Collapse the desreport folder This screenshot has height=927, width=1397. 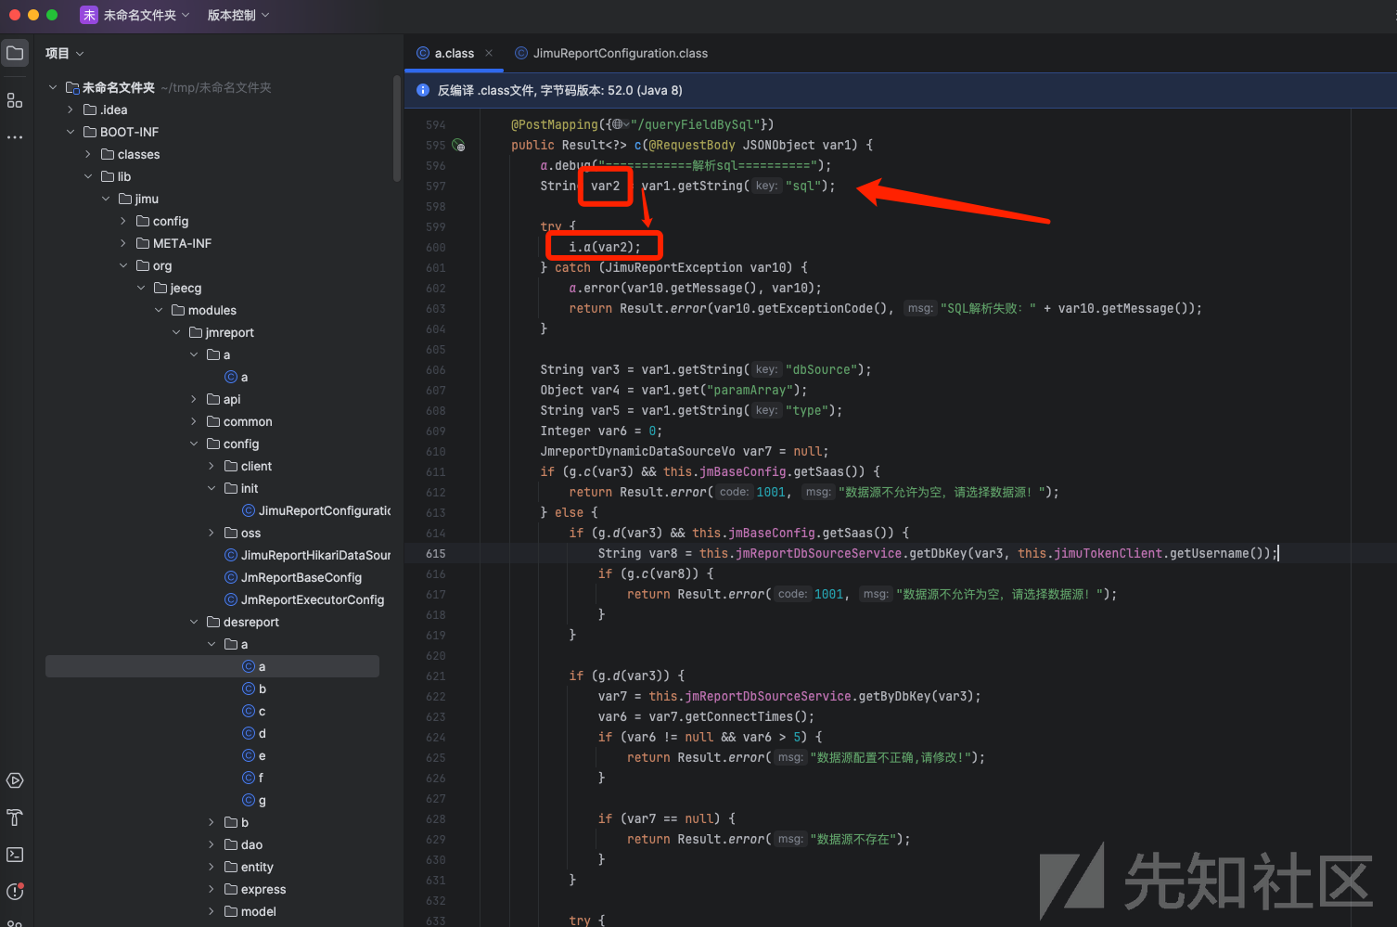click(194, 622)
